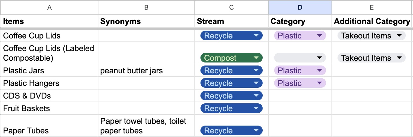Screen dimensions: 413x137
Task: Select column A header
Action: tap(50, 8)
